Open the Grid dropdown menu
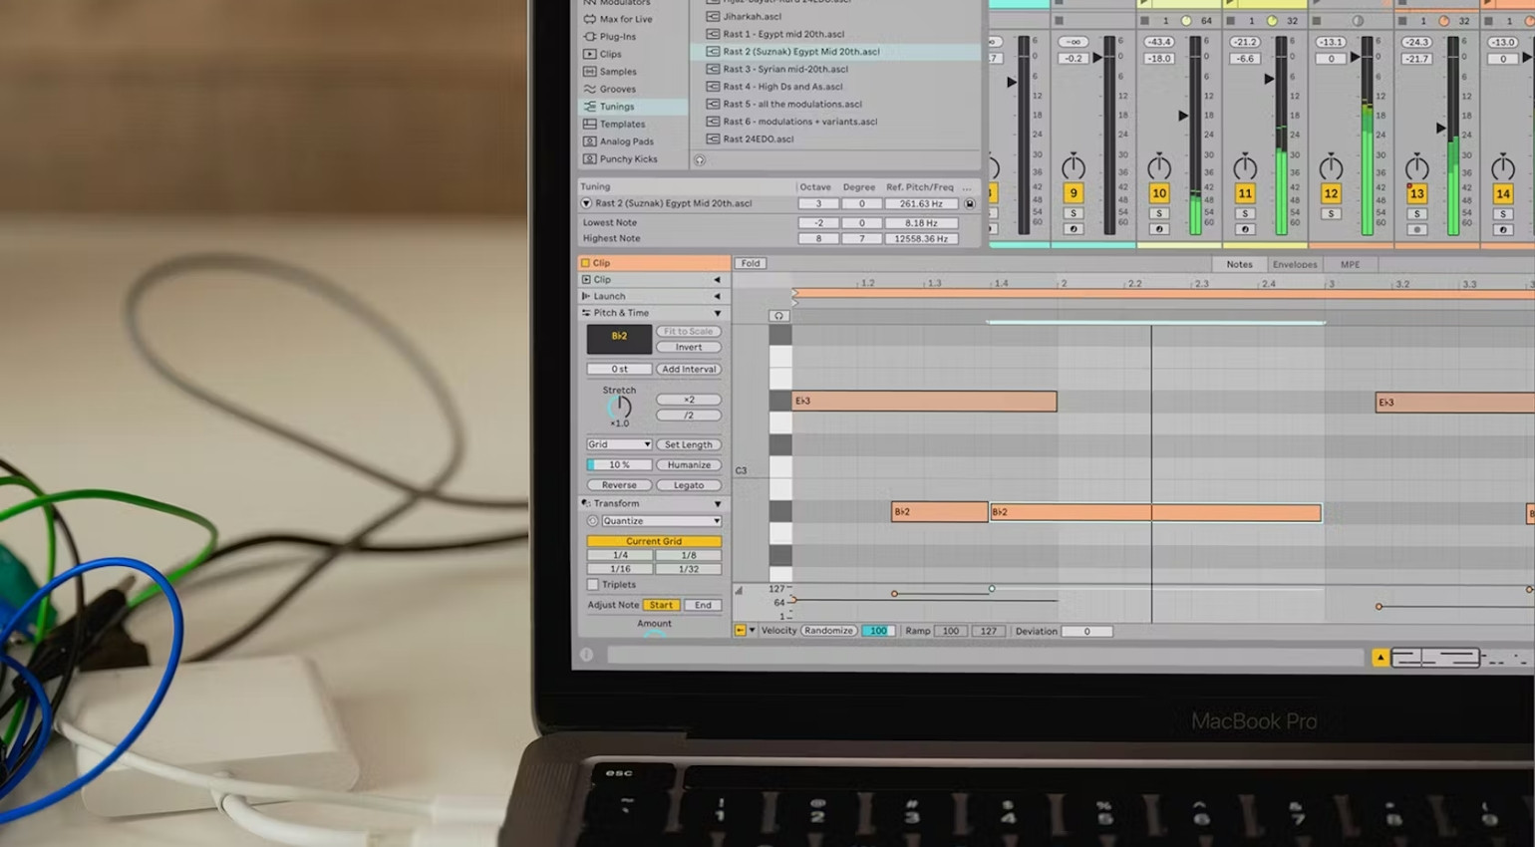This screenshot has width=1535, height=847. (x=619, y=444)
